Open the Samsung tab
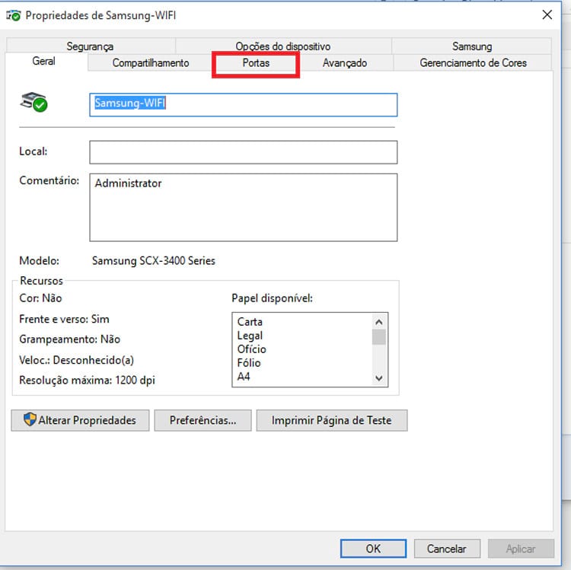 (472, 46)
